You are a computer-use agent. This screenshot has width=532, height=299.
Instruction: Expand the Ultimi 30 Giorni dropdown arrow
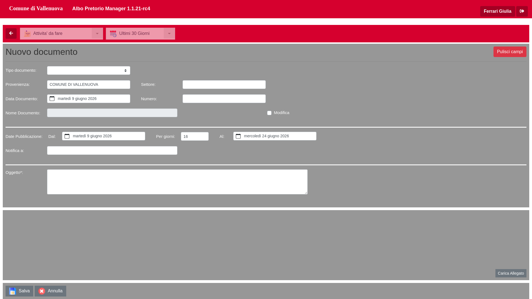(x=169, y=33)
